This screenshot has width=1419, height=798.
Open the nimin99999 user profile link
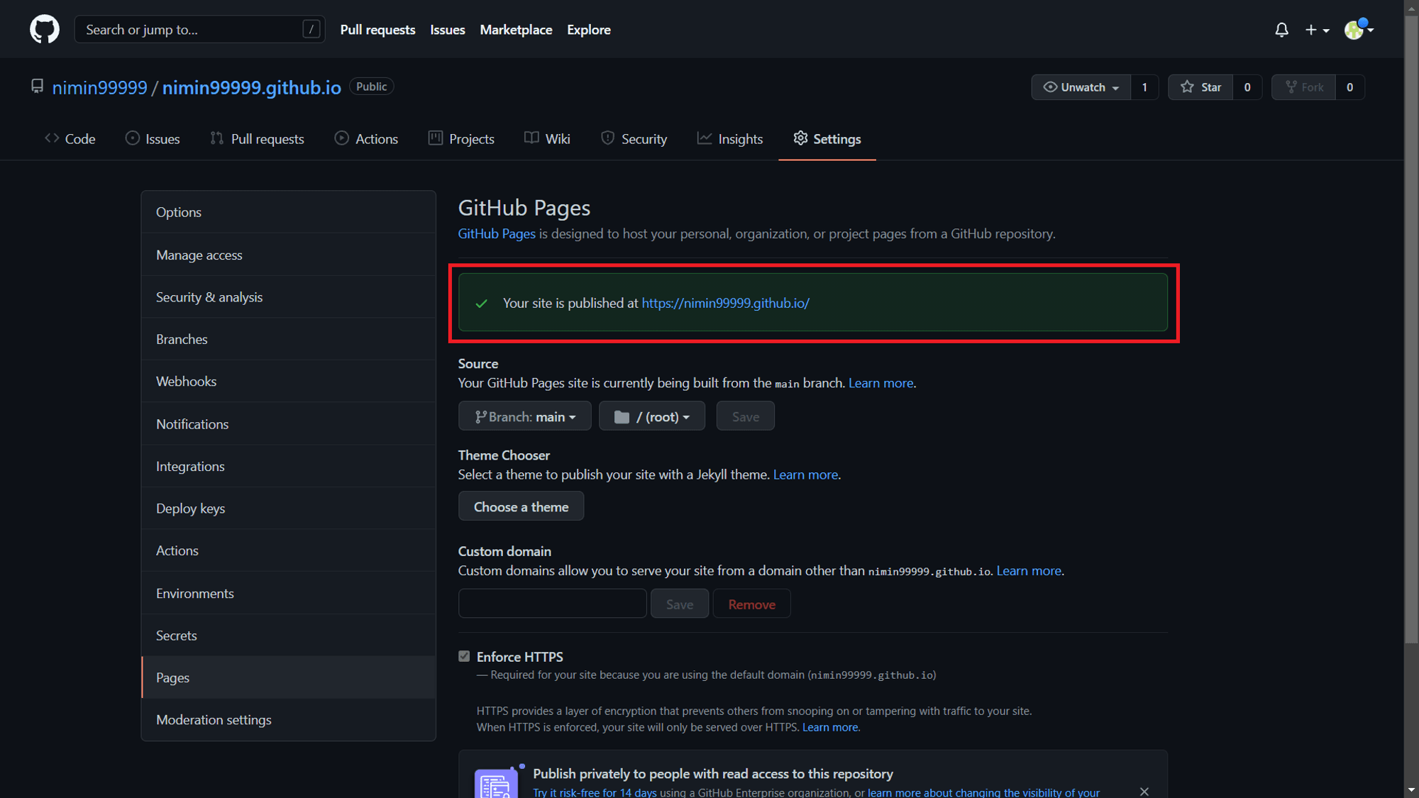click(x=99, y=87)
